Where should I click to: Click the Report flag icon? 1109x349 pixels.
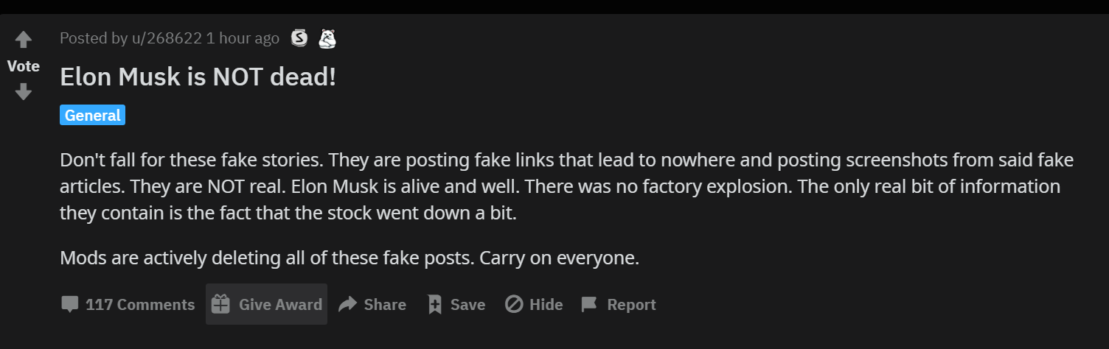[589, 305]
